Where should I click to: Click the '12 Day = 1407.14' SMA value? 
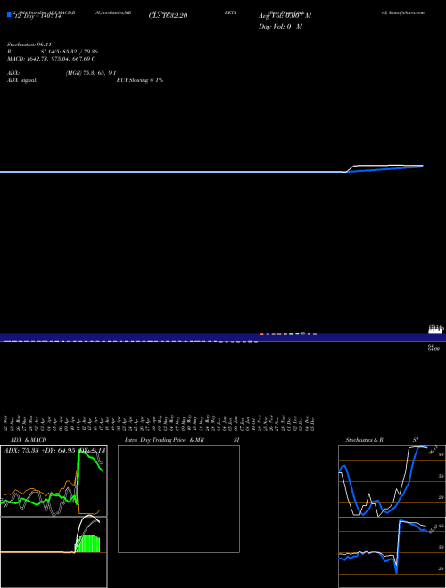pyautogui.click(x=37, y=16)
